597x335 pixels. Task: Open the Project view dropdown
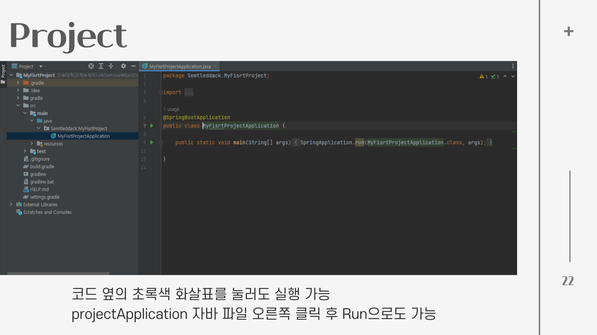40,66
